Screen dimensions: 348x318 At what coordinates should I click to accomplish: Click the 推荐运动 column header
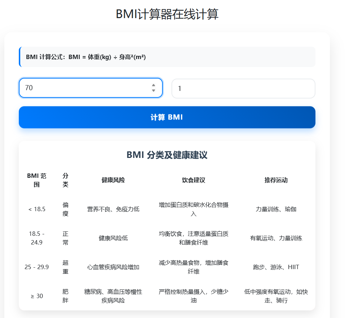click(276, 180)
